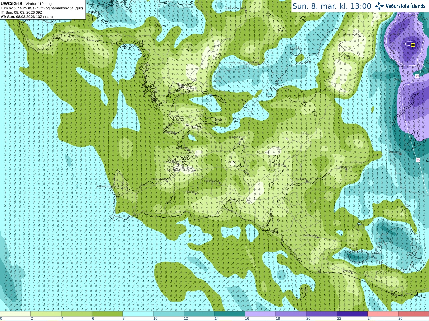Click the UWC/IG-IS Vindur í 10m title line
The width and height of the screenshot is (429, 321).
point(26,4)
